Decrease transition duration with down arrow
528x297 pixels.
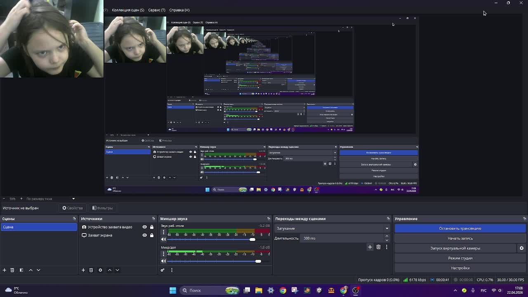coord(387,240)
